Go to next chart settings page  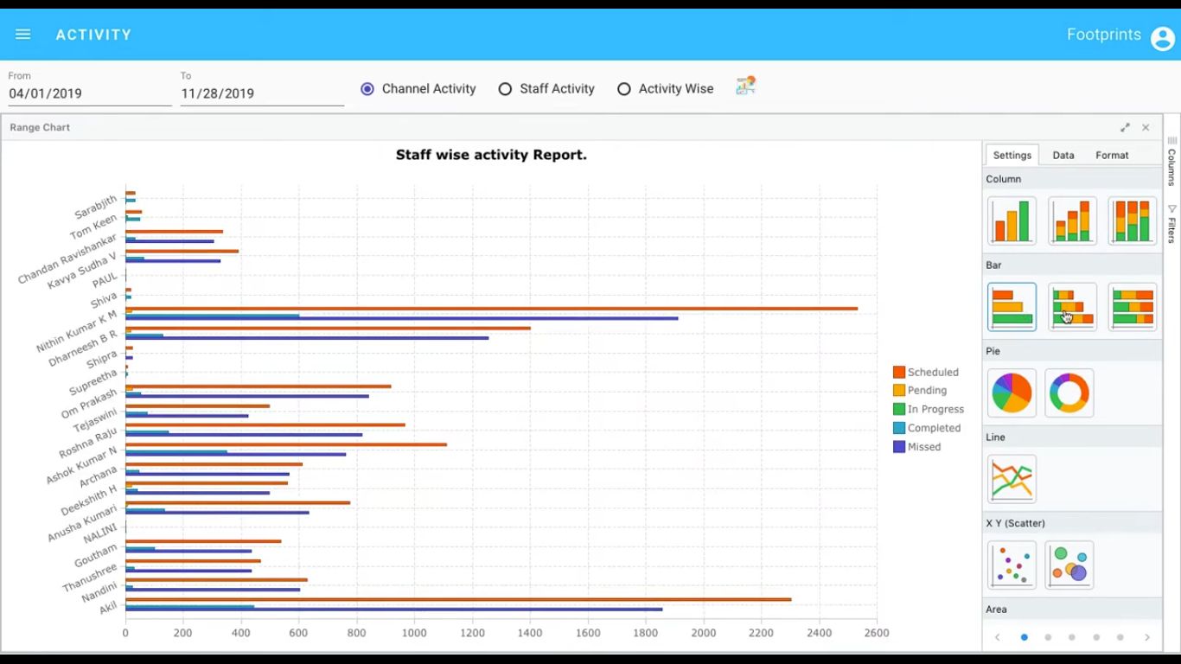[1147, 637]
